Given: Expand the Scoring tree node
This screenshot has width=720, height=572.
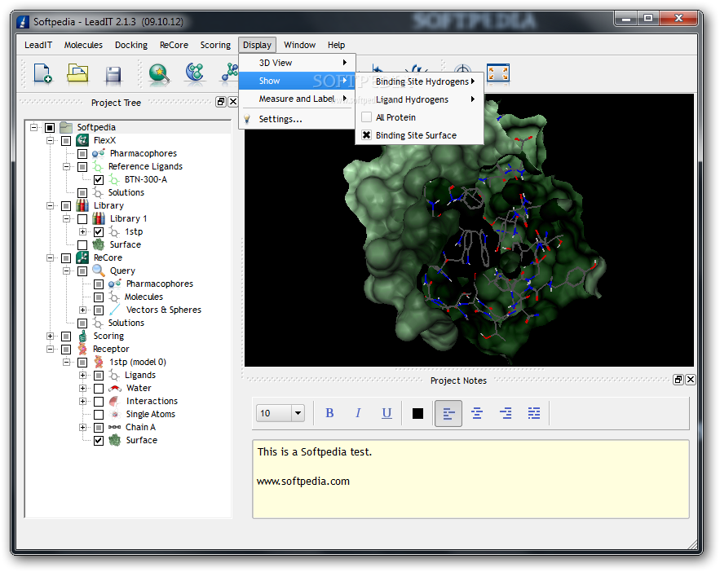Looking at the screenshot, I should click(x=50, y=337).
